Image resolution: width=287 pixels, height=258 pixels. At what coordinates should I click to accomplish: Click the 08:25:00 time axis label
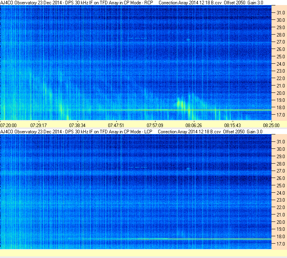click(x=271, y=126)
